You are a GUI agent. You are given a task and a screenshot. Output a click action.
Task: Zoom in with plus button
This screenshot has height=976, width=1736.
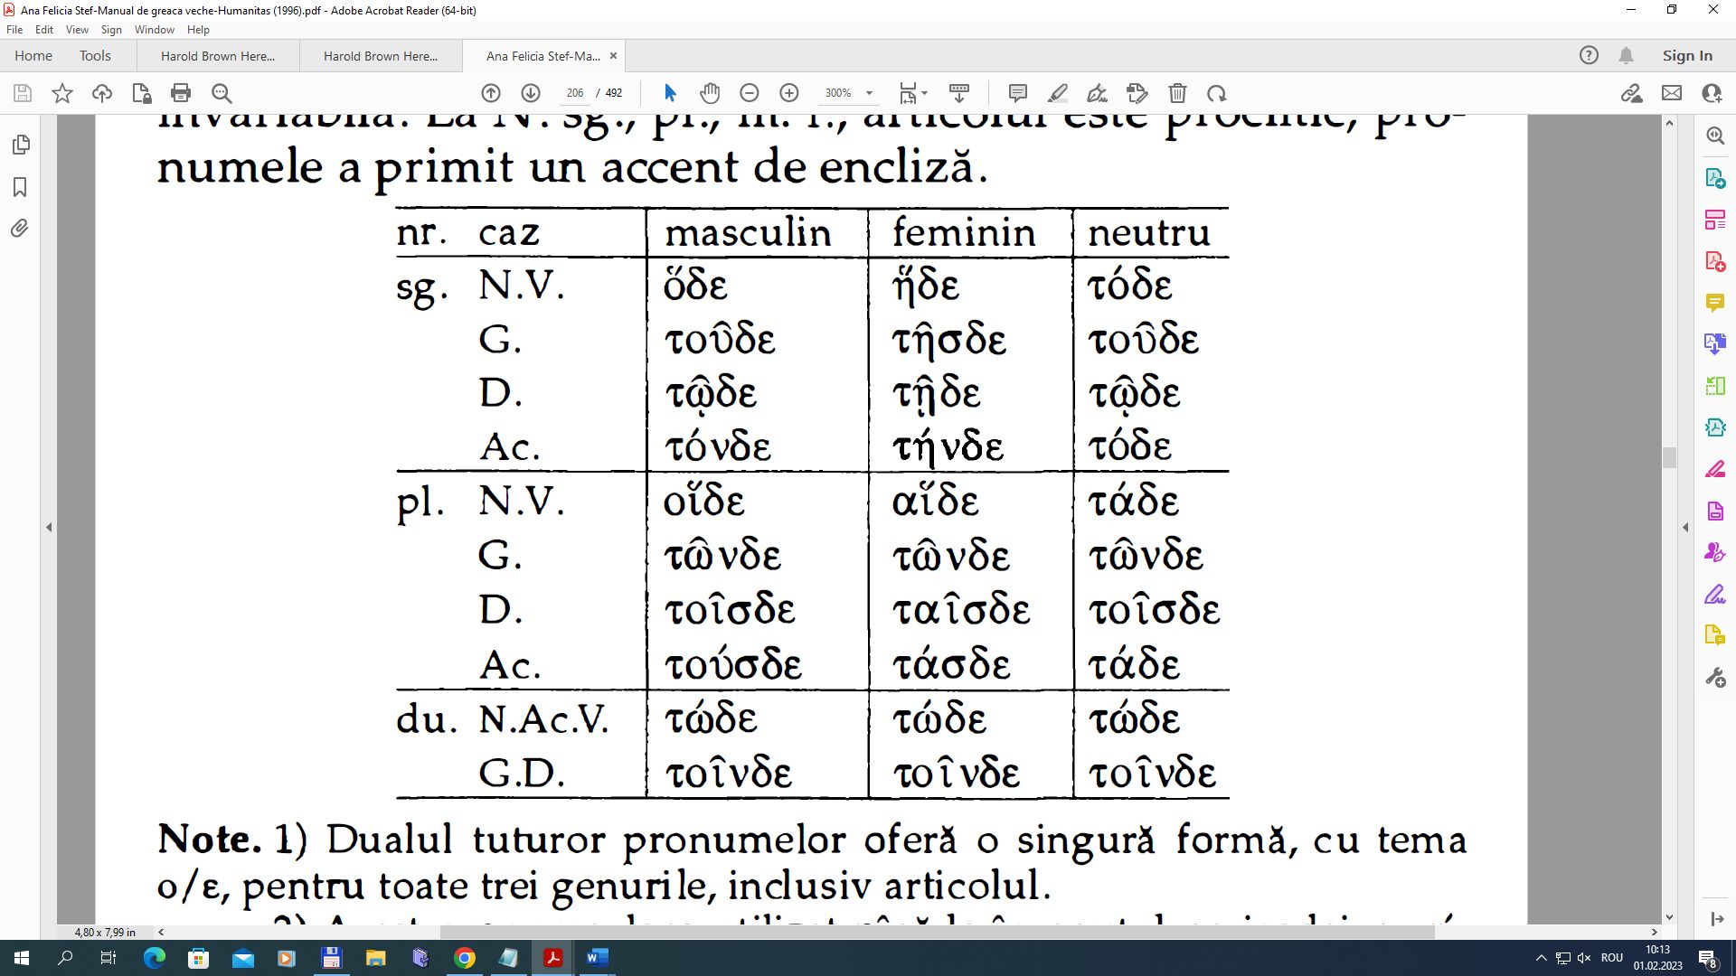point(789,93)
